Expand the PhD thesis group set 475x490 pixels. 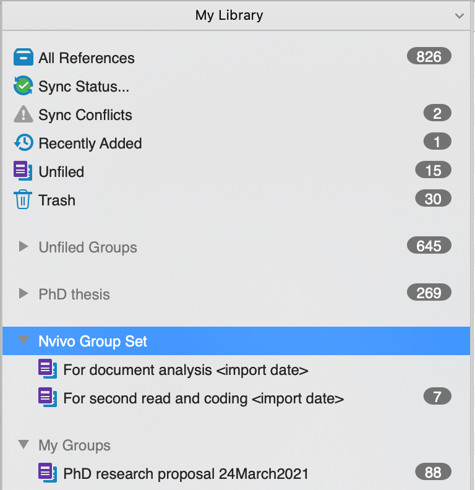(x=24, y=293)
